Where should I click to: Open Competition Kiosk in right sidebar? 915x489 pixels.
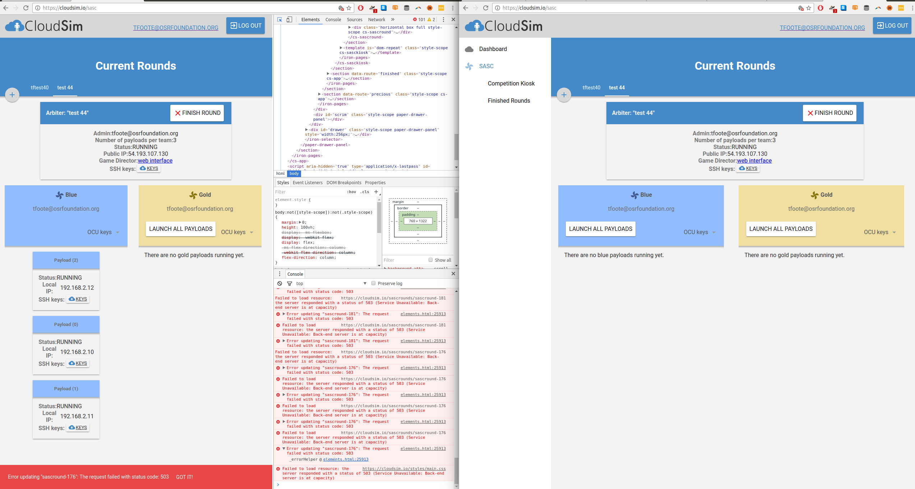[x=511, y=84]
